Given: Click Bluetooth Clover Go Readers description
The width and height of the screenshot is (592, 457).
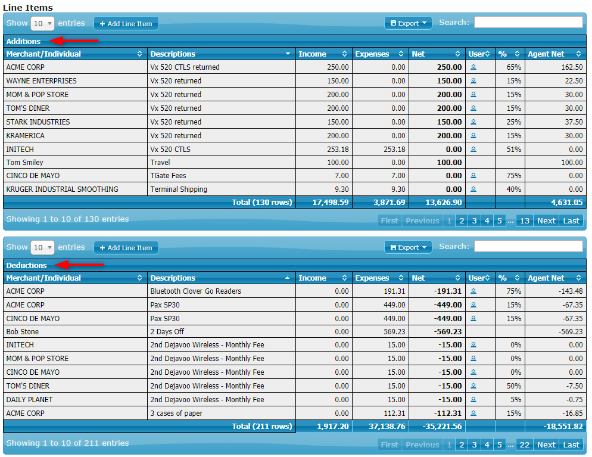Looking at the screenshot, I should pyautogui.click(x=195, y=291).
